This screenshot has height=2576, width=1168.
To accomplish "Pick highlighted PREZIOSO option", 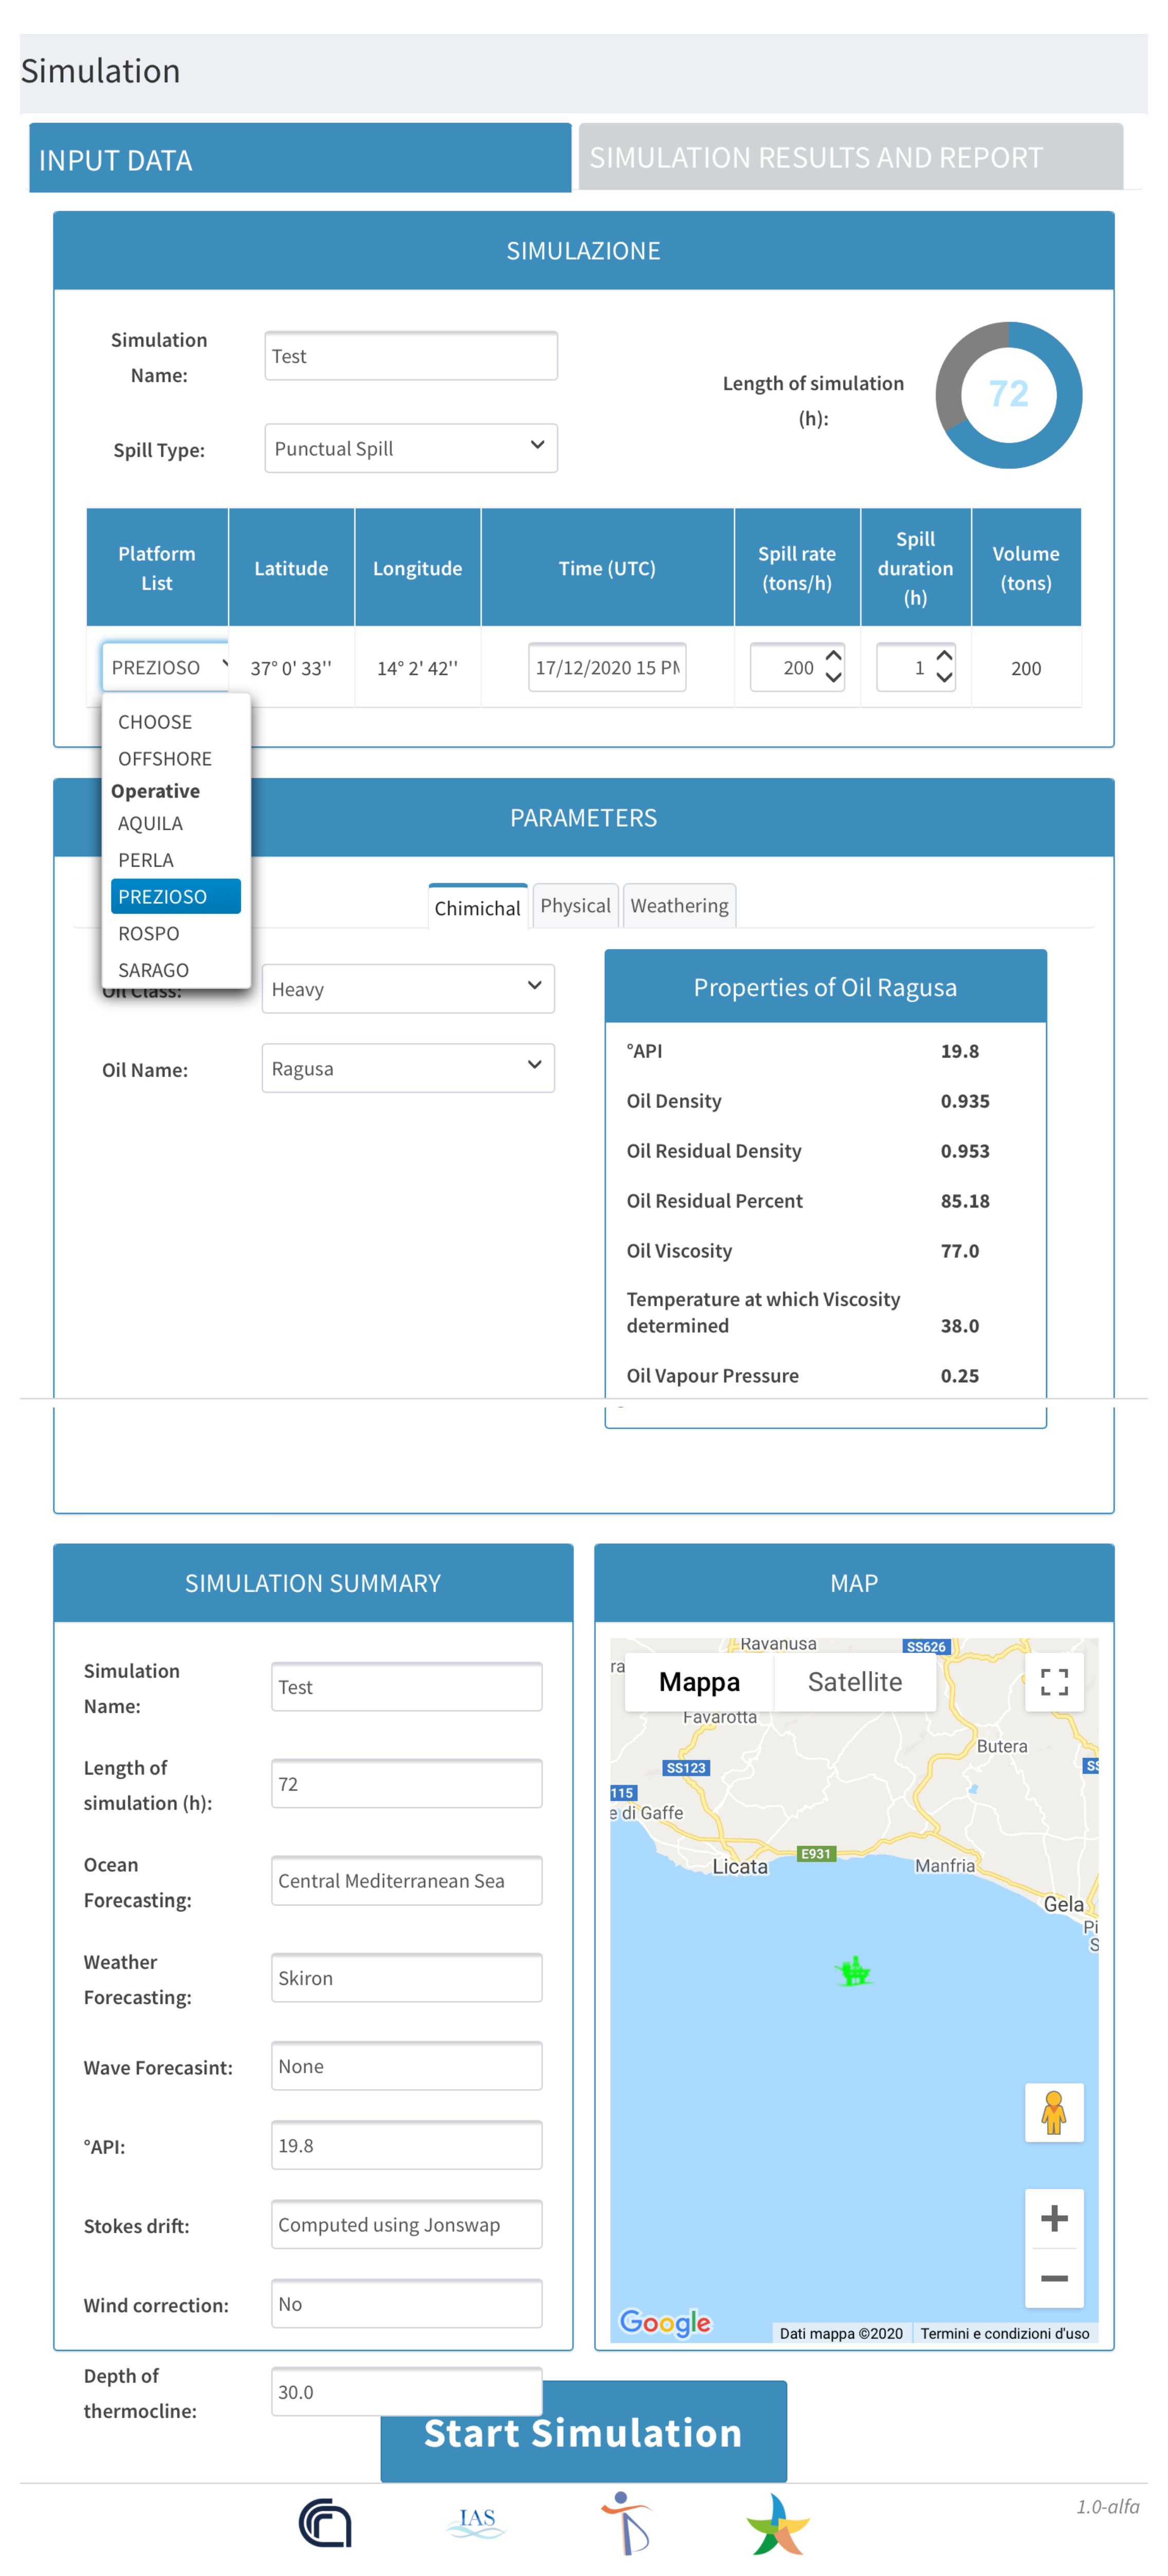I will coord(175,896).
